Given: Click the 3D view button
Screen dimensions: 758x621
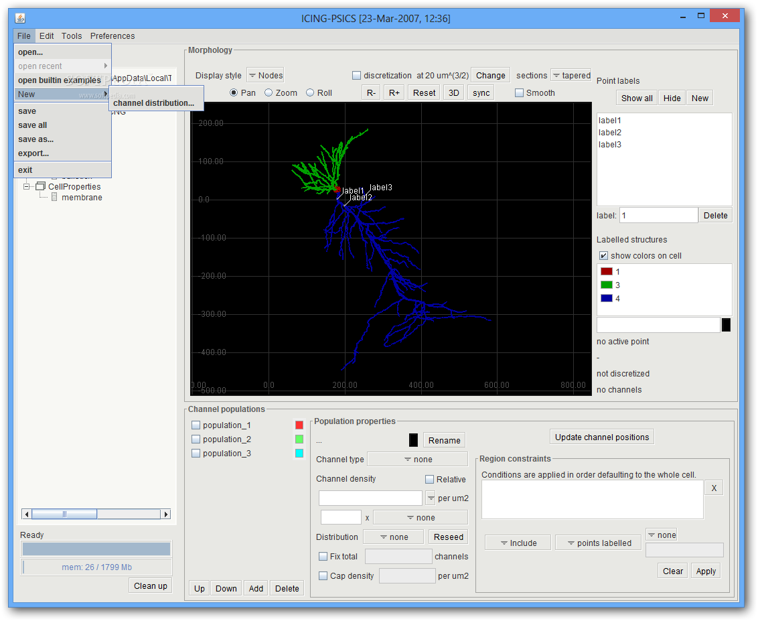Looking at the screenshot, I should pos(454,93).
